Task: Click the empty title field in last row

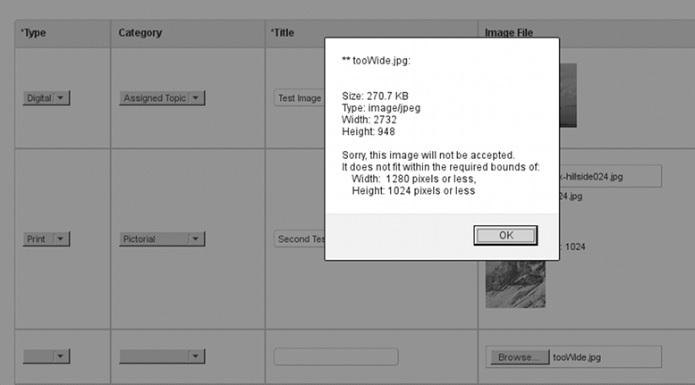Action: point(336,356)
